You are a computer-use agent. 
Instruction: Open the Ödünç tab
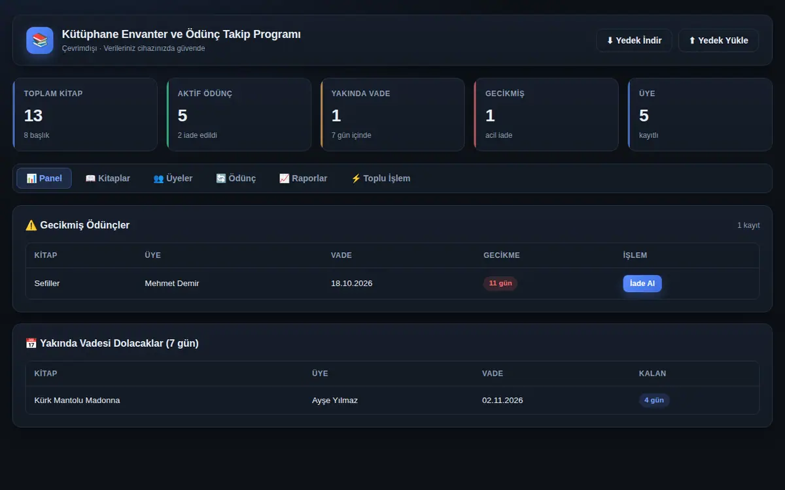pos(236,178)
